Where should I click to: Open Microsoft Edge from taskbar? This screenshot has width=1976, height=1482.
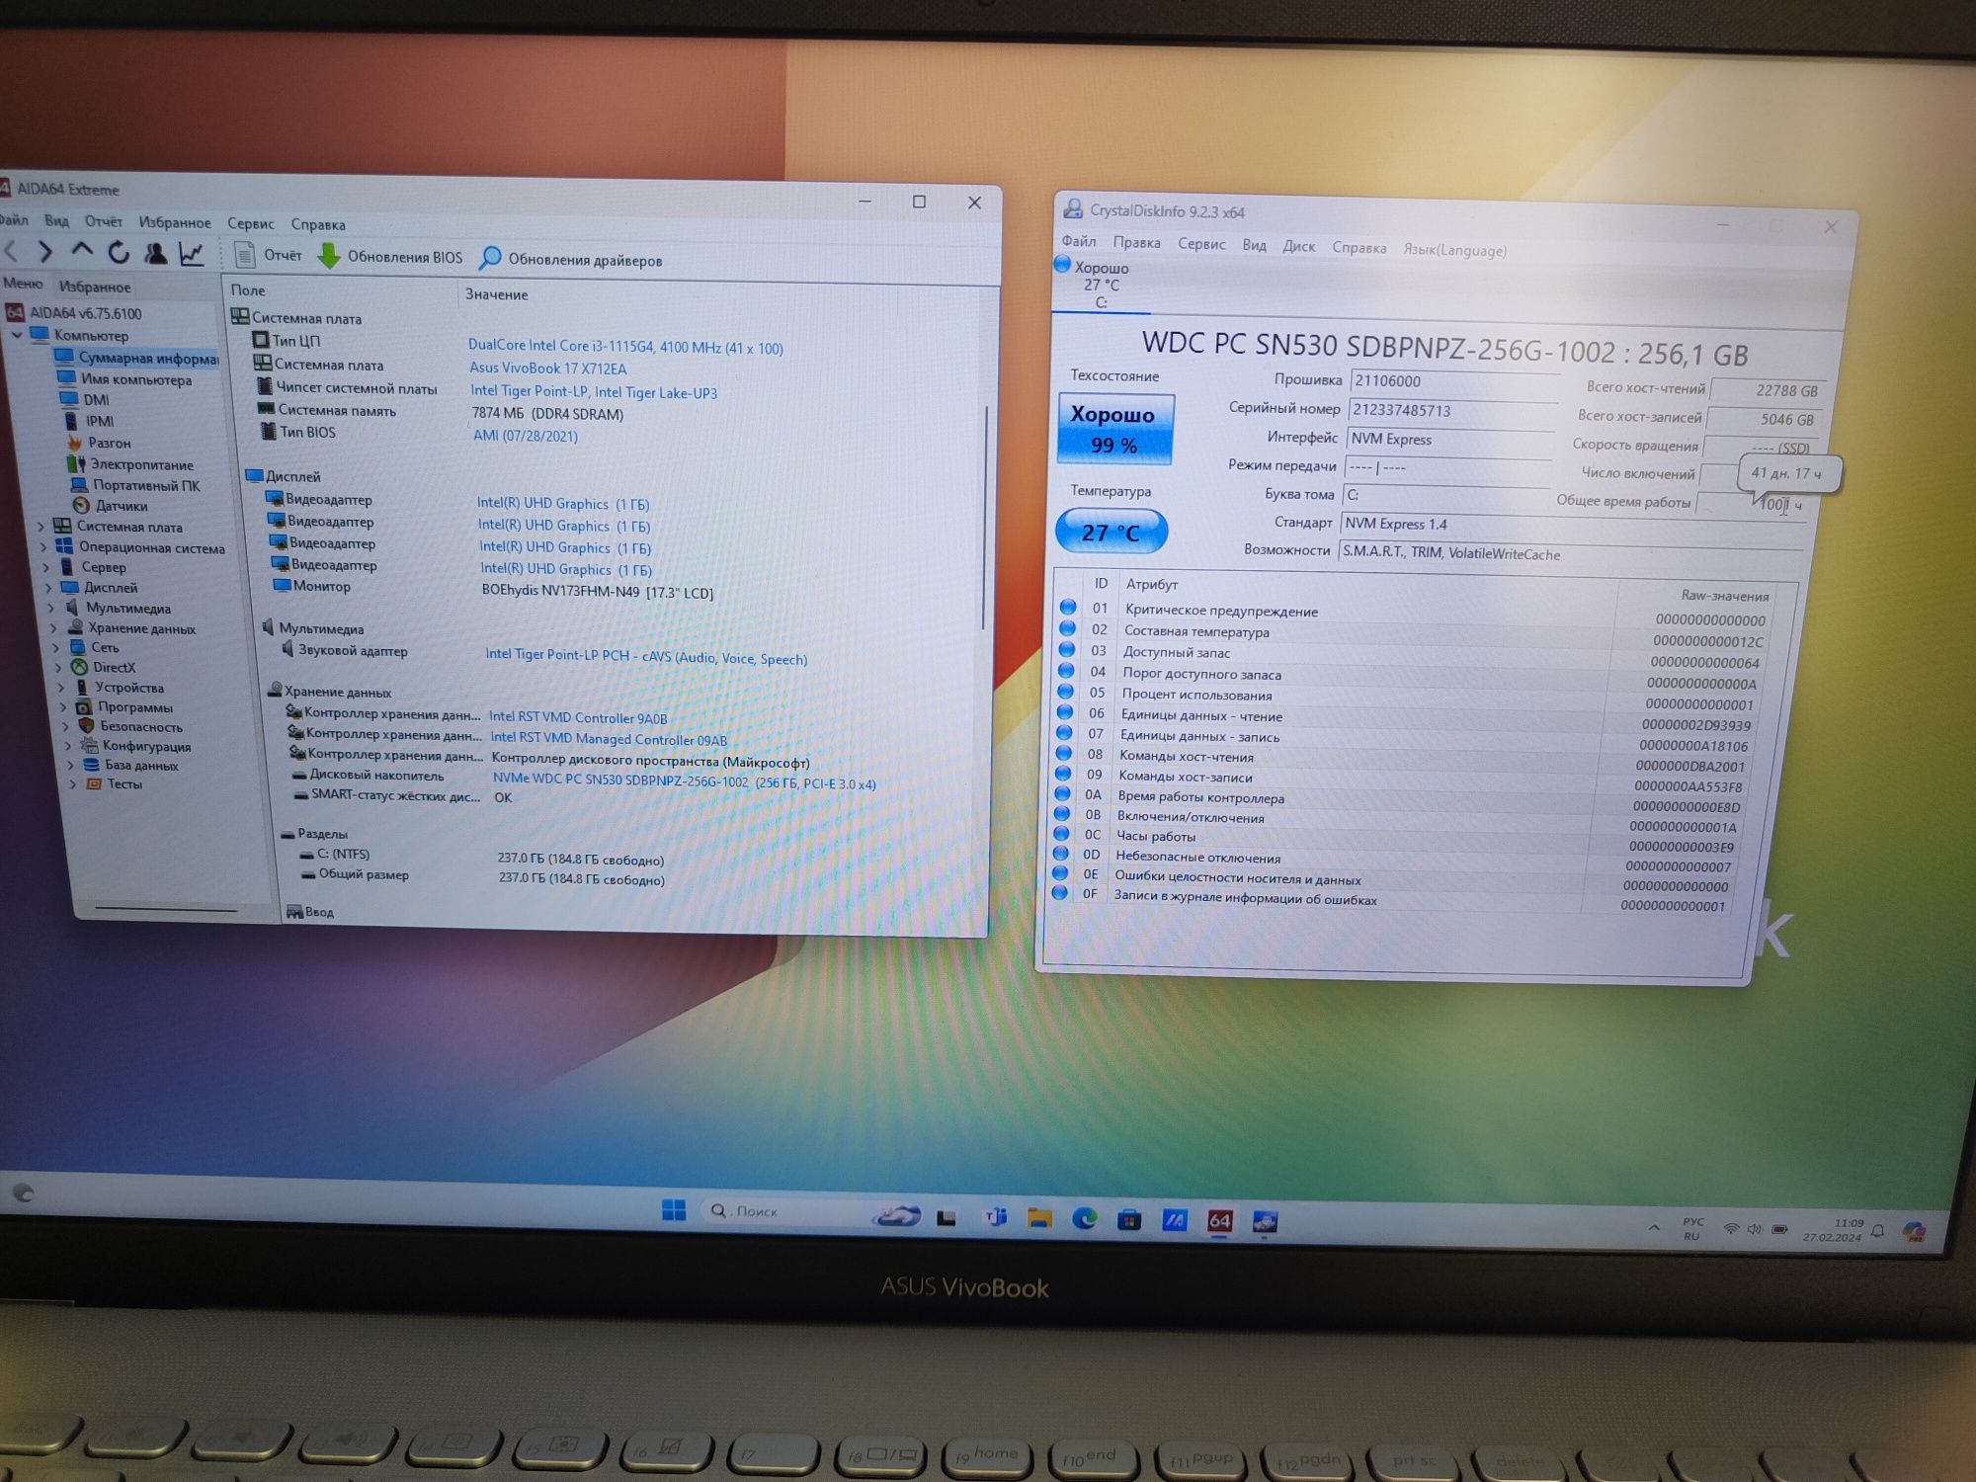pyautogui.click(x=1084, y=1218)
